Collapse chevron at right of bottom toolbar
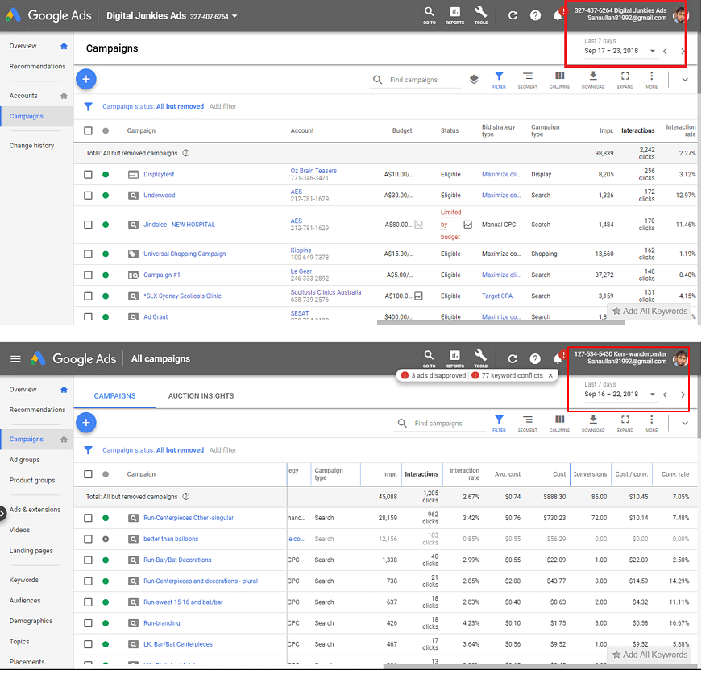 [685, 424]
